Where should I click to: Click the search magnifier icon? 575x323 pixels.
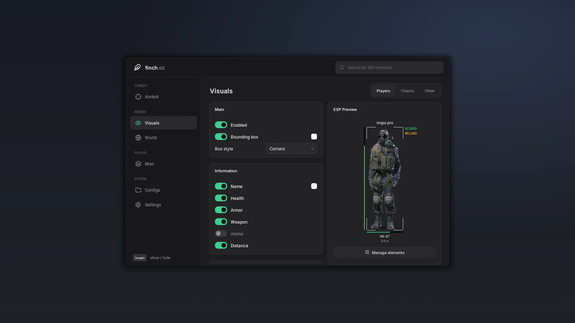click(342, 67)
